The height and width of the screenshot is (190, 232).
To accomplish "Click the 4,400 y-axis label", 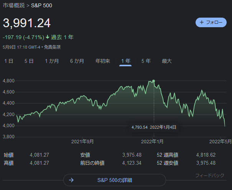I will click(8, 103).
